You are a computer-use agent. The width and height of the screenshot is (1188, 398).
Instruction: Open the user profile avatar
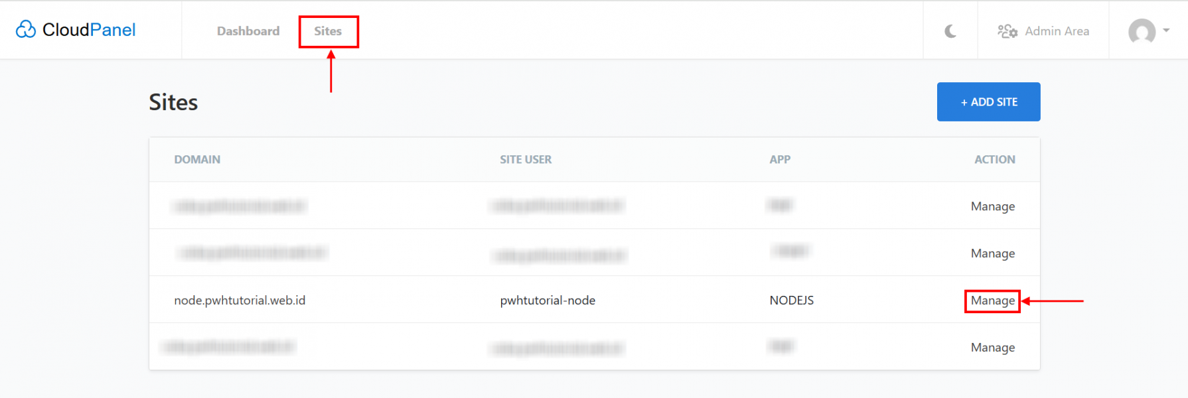(x=1142, y=31)
